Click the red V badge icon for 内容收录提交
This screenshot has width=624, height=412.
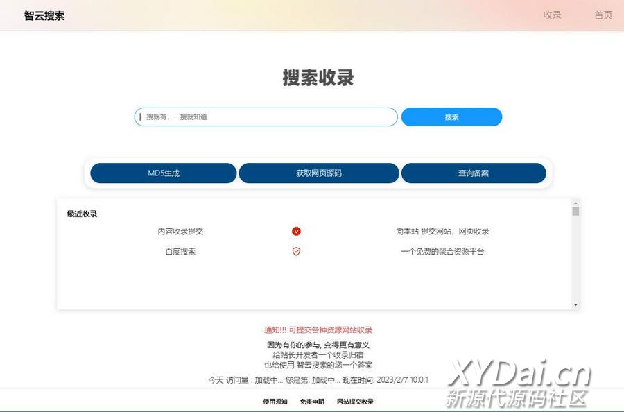click(x=297, y=232)
